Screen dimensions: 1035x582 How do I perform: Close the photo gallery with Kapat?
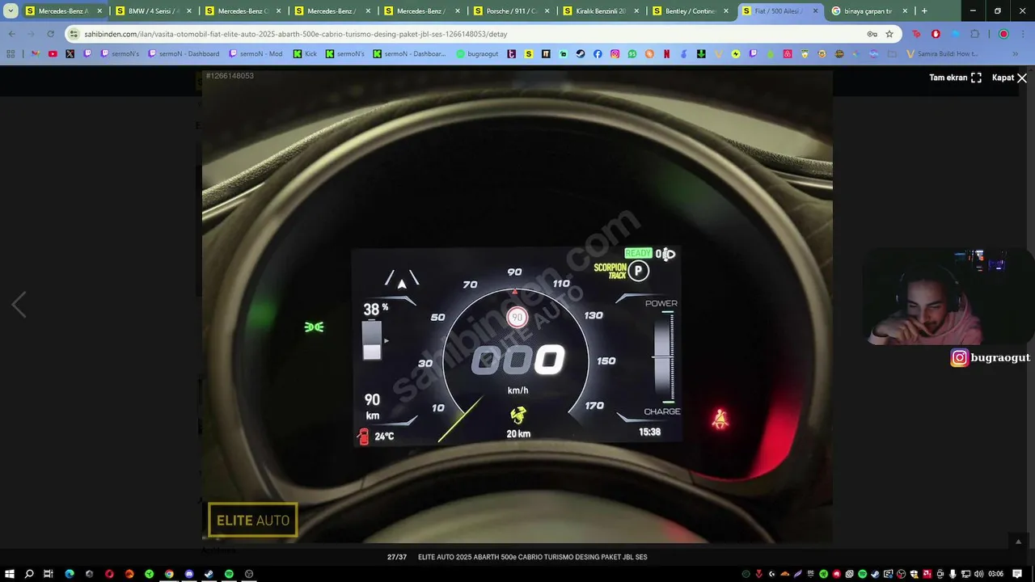1009,78
